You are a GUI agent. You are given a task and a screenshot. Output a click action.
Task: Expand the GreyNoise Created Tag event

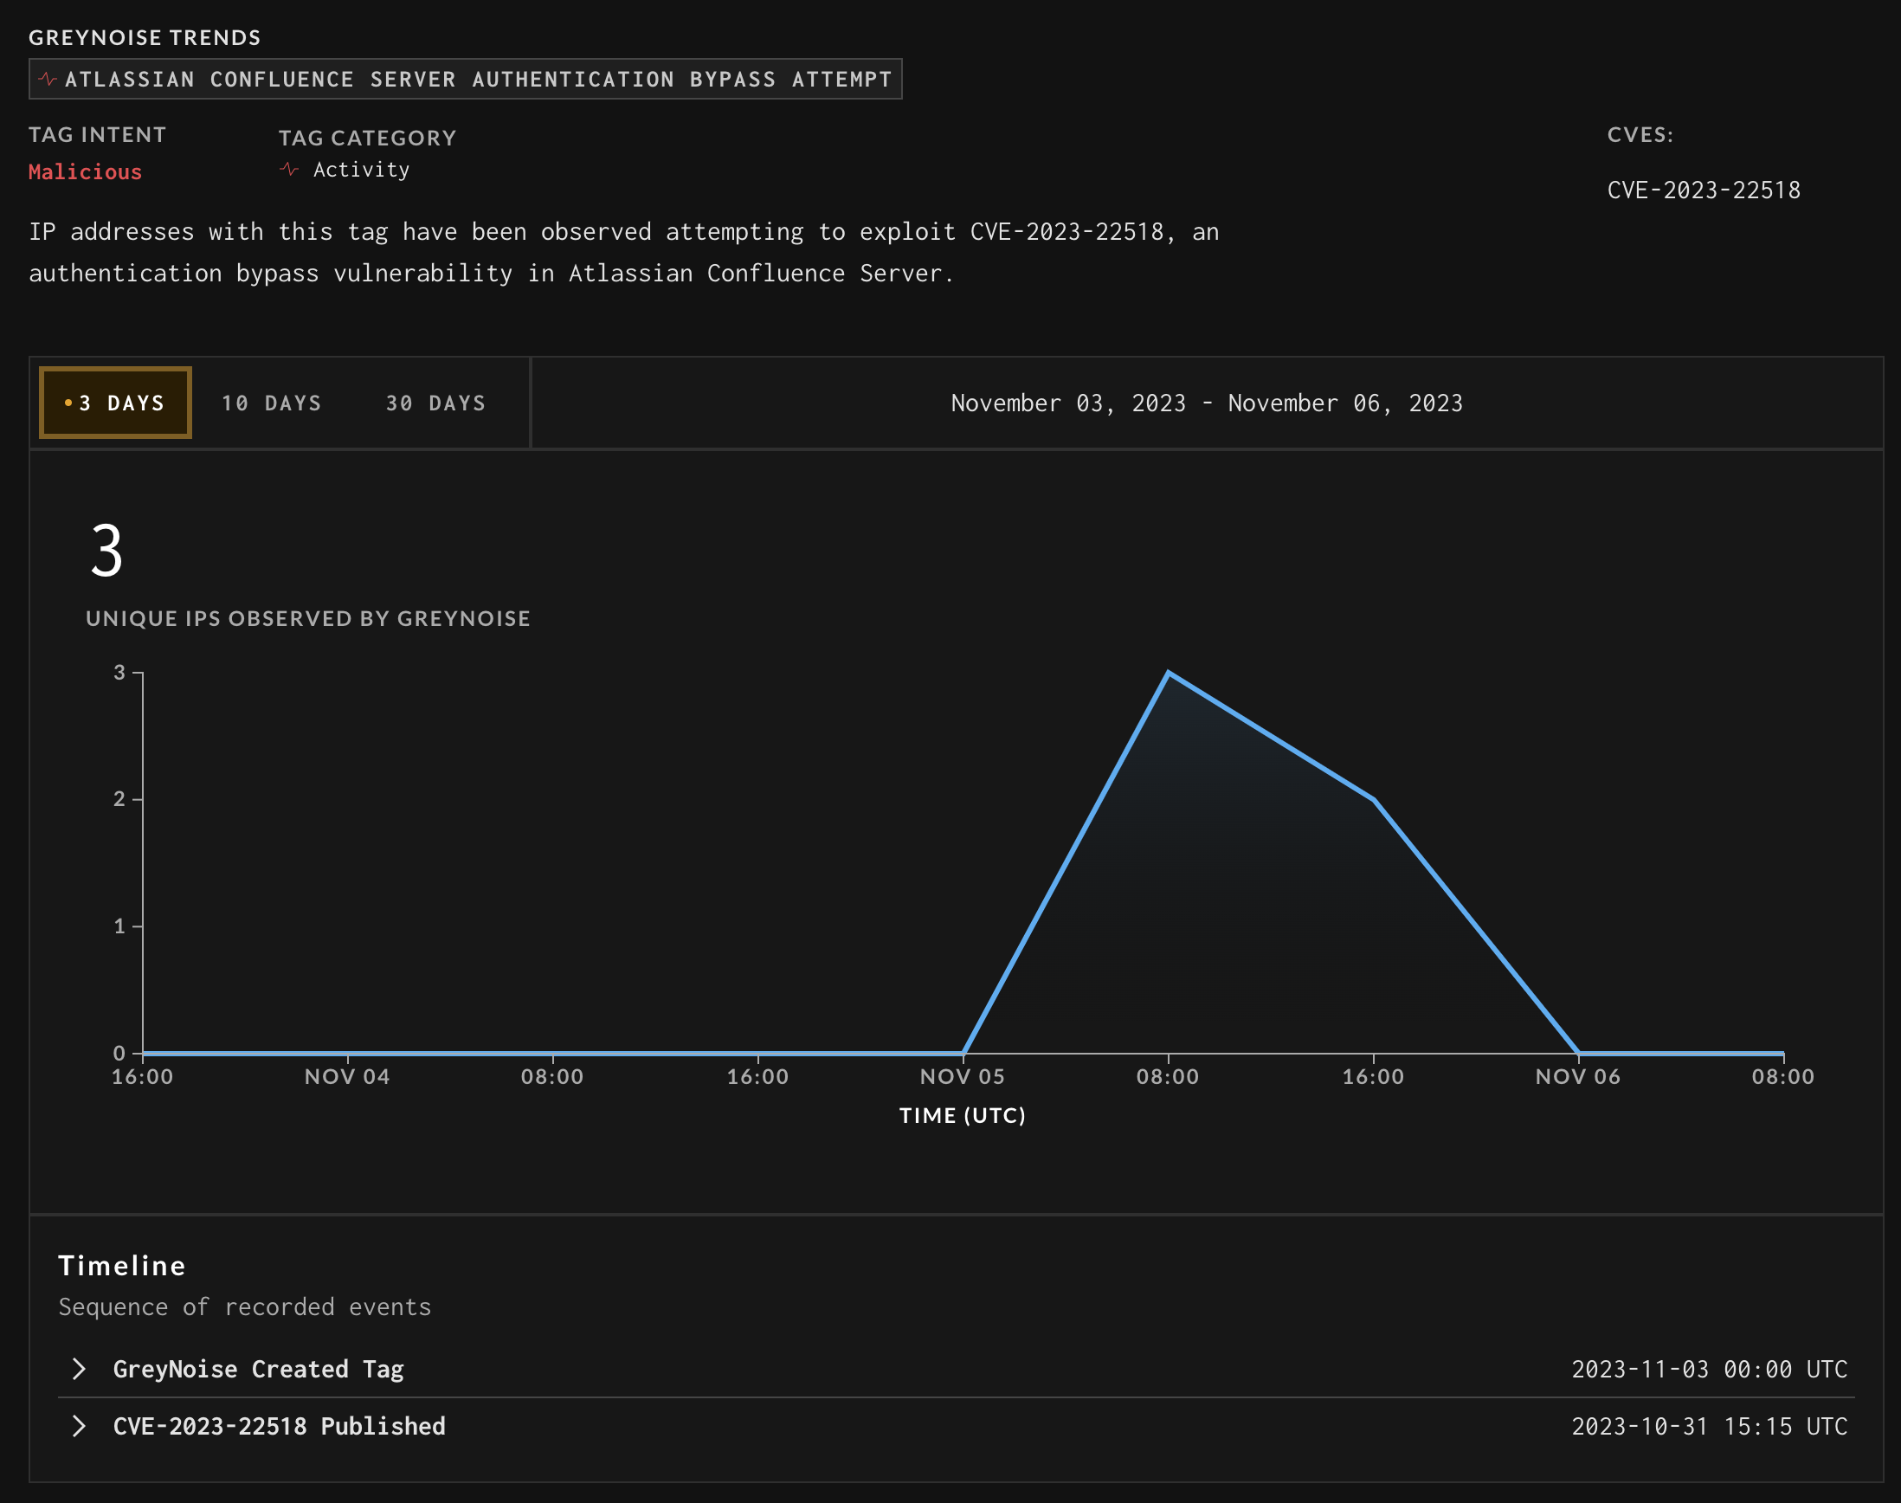pos(78,1368)
